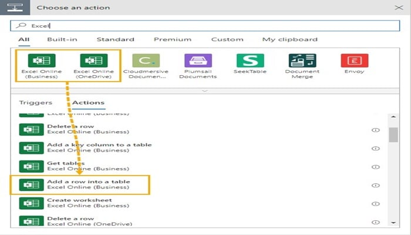411x235 pixels.
Task: Show info for Create worksheet action
Action: (375, 204)
